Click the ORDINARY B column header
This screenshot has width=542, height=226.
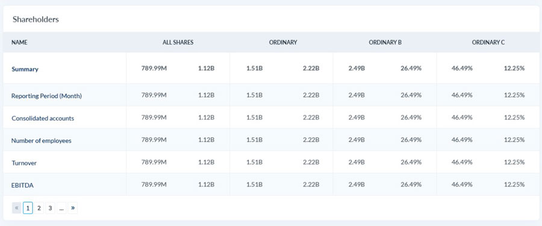tap(385, 43)
